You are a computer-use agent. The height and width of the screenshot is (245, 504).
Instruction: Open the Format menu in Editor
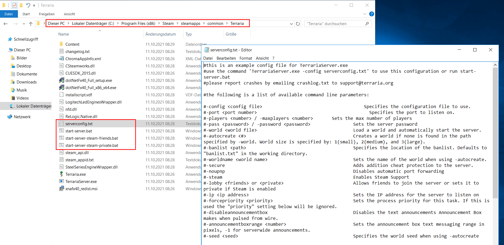coord(246,58)
